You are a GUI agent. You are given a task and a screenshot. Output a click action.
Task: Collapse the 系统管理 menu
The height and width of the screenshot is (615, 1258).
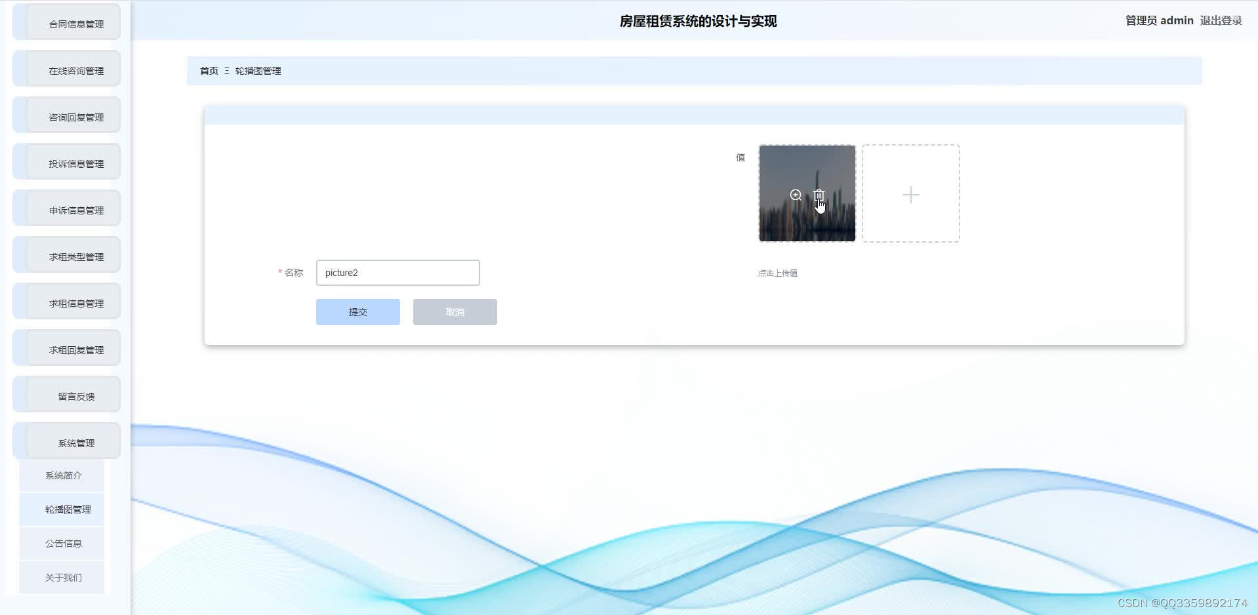tap(67, 441)
